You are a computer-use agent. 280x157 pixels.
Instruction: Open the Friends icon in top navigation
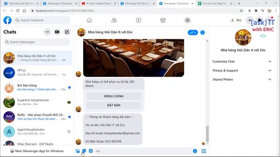click(114, 20)
